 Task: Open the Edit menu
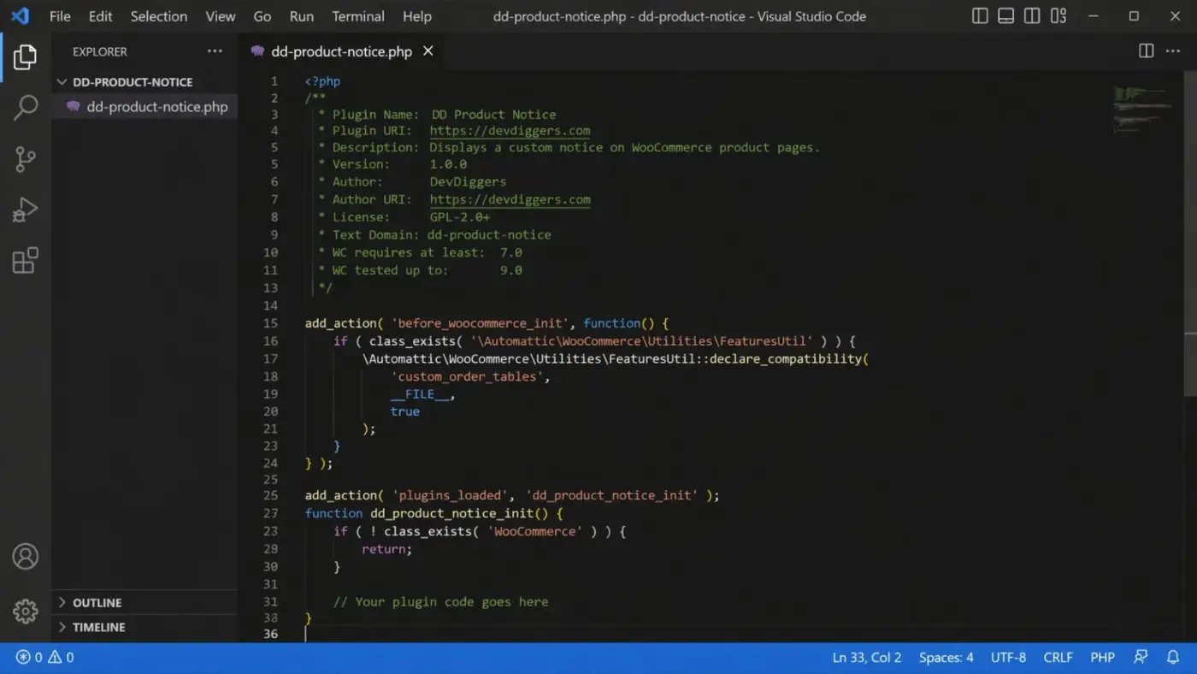[x=101, y=16]
